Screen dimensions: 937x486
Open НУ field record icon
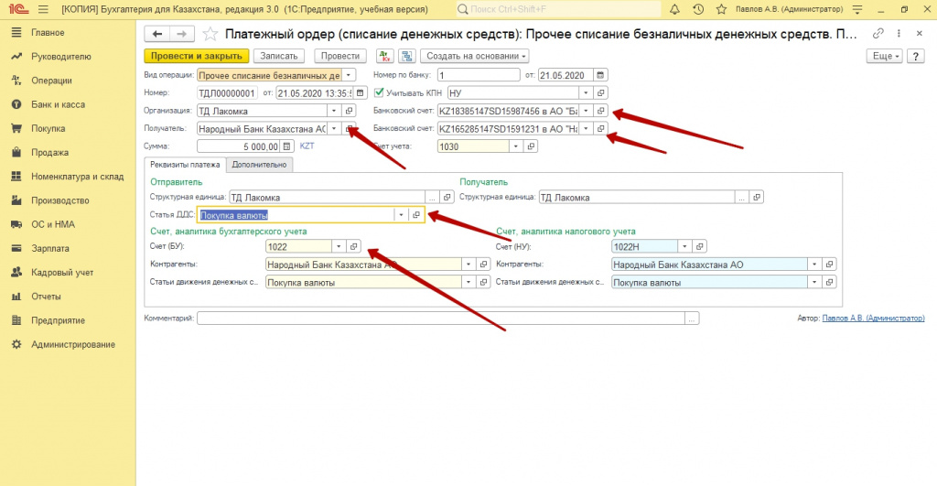tap(601, 93)
